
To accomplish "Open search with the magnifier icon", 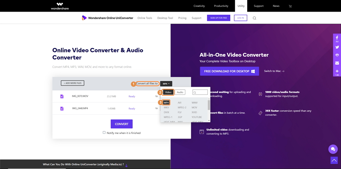I will [x=254, y=18].
